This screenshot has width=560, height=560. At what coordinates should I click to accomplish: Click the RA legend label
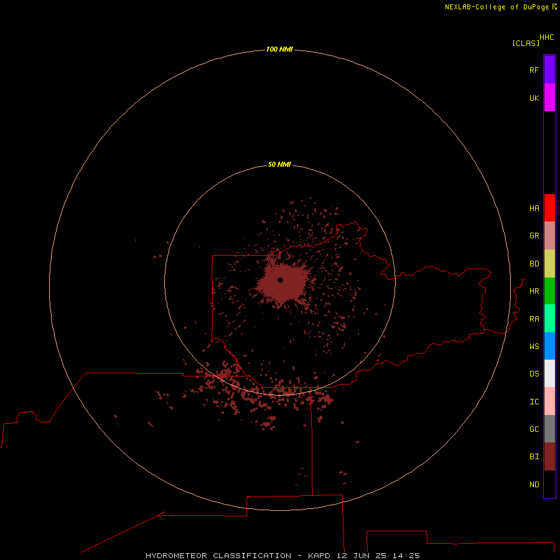[x=534, y=319]
